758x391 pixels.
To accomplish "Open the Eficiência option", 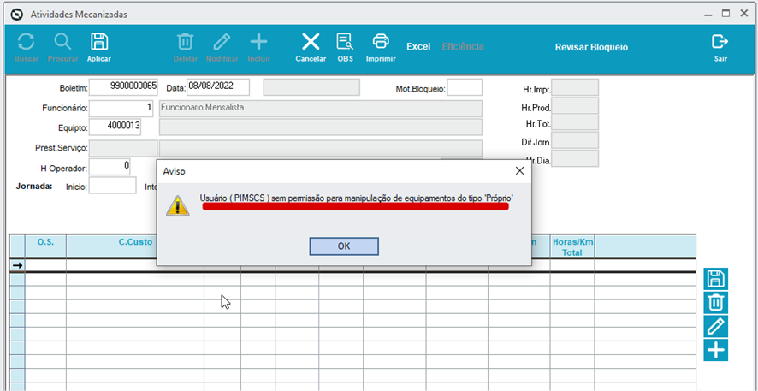I will [463, 47].
